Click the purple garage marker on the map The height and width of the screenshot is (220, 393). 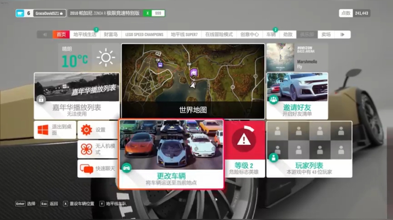[160, 65]
